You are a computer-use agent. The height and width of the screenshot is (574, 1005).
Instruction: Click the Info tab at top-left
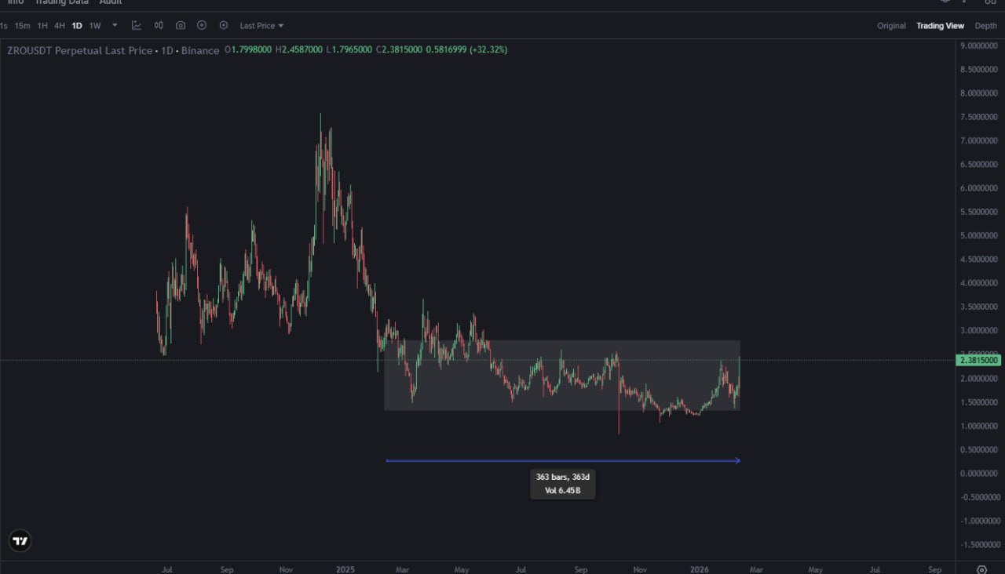[x=15, y=2]
